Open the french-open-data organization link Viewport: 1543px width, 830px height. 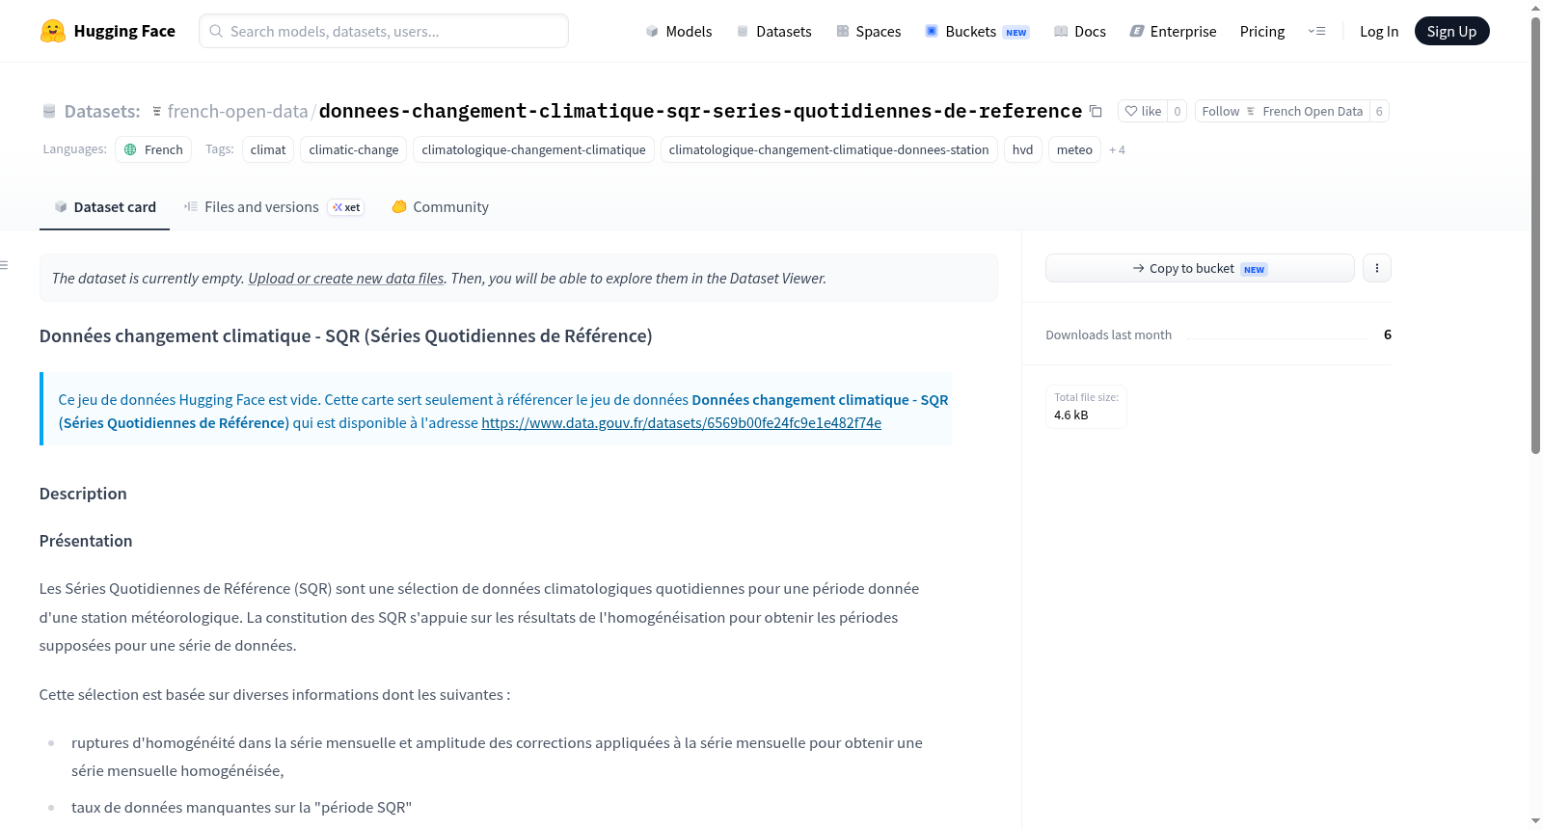237,112
